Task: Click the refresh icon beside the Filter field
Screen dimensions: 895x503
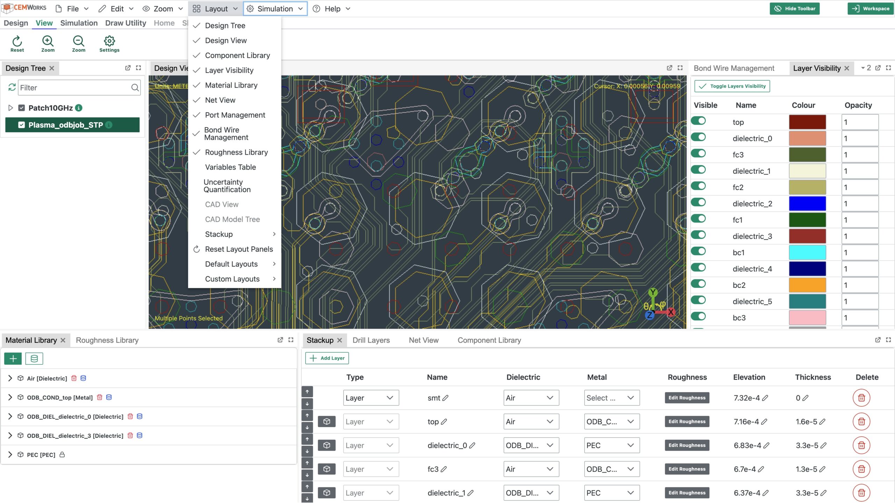Action: 12,87
